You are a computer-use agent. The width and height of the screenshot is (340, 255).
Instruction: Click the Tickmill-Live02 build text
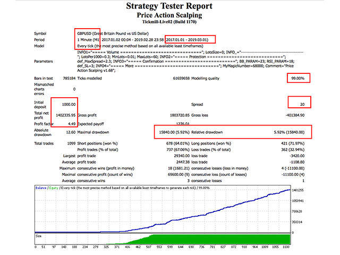(x=169, y=22)
